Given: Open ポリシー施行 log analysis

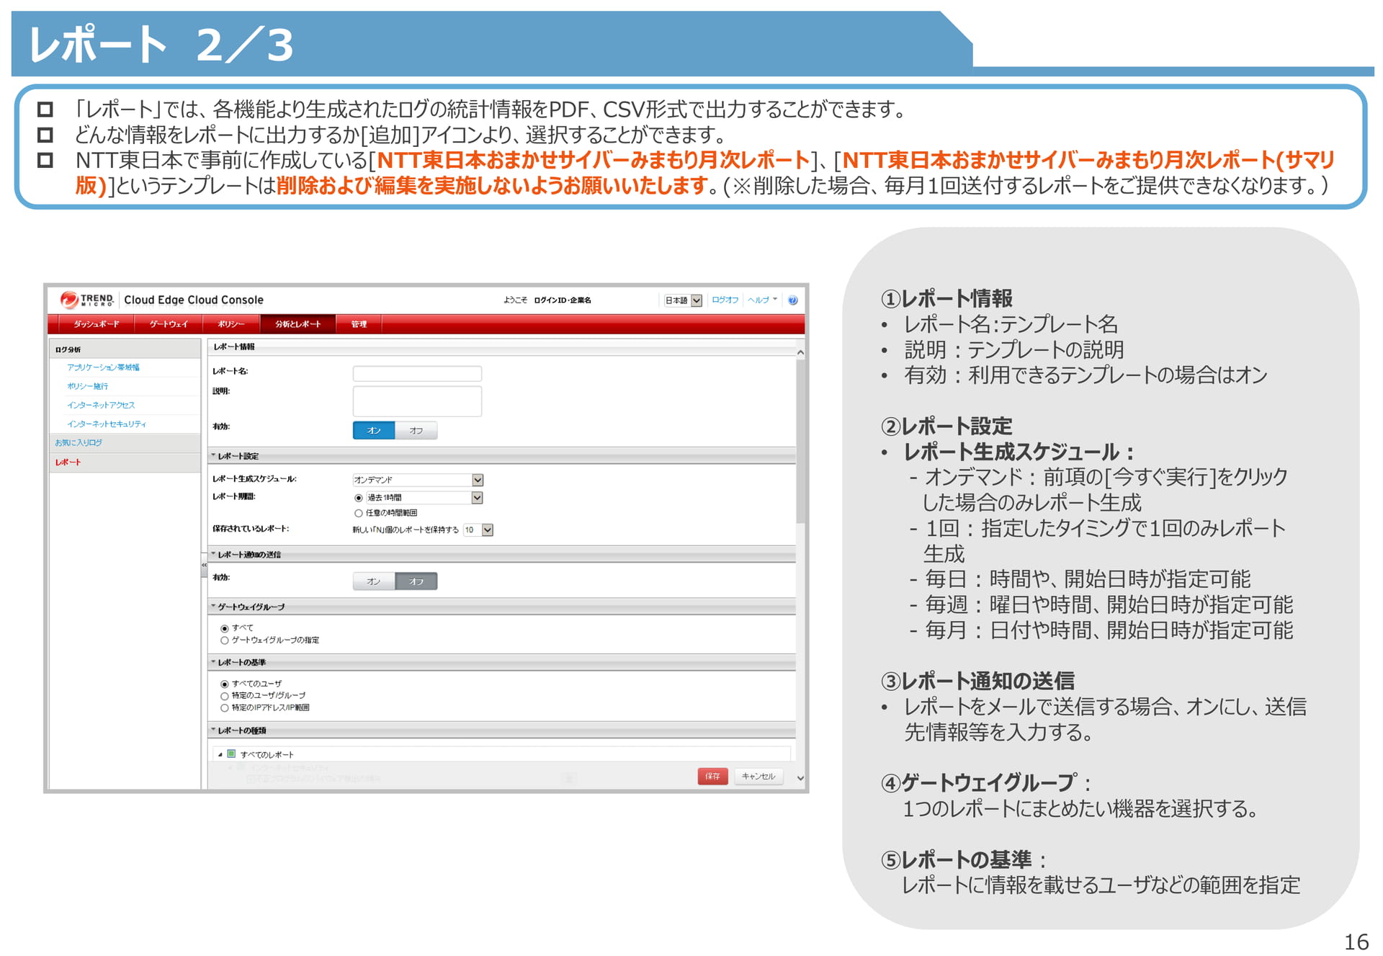Looking at the screenshot, I should coord(87,386).
